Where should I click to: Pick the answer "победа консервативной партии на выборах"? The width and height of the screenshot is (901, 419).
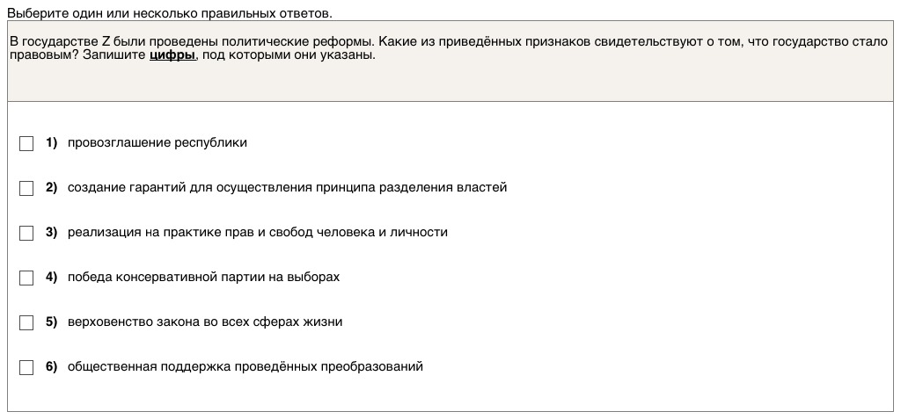pyautogui.click(x=203, y=277)
